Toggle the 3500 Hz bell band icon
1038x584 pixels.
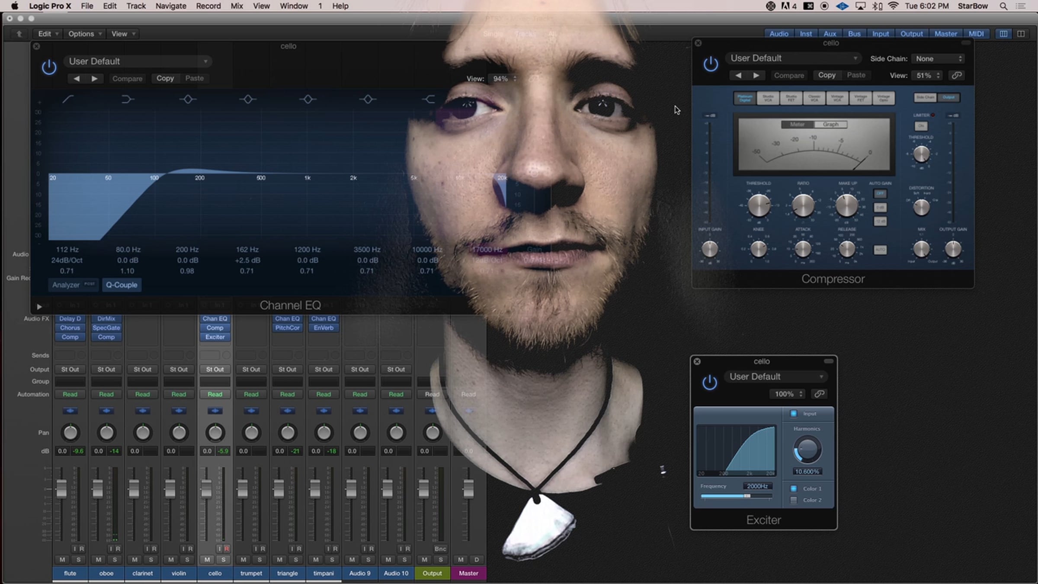[x=368, y=99]
